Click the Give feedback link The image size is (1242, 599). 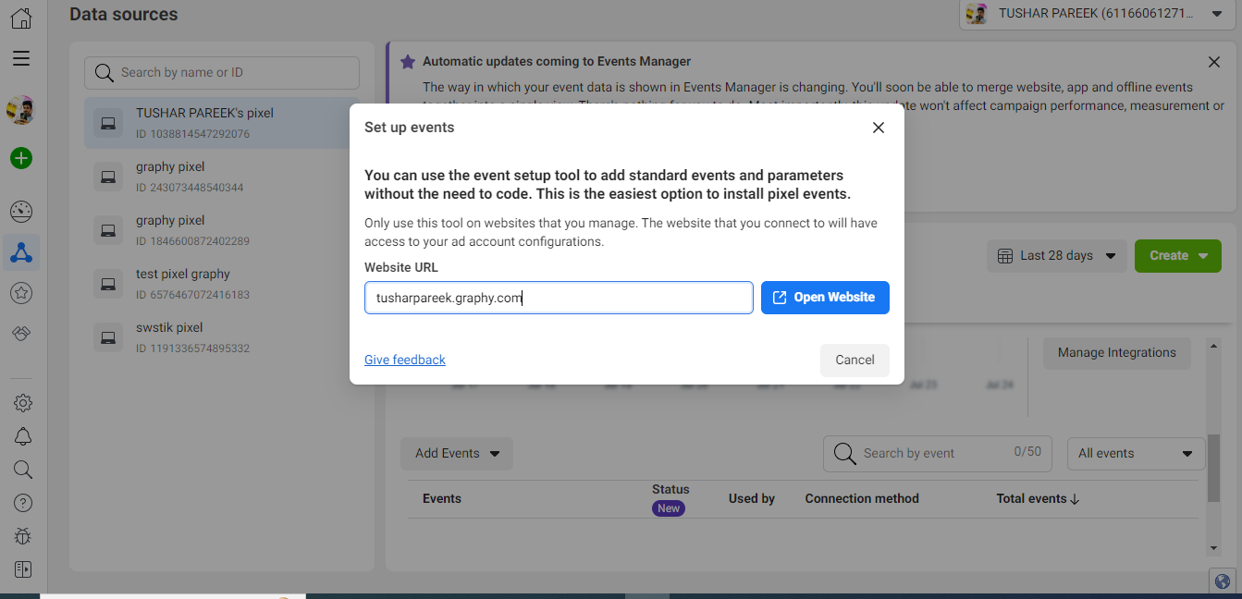pos(405,360)
